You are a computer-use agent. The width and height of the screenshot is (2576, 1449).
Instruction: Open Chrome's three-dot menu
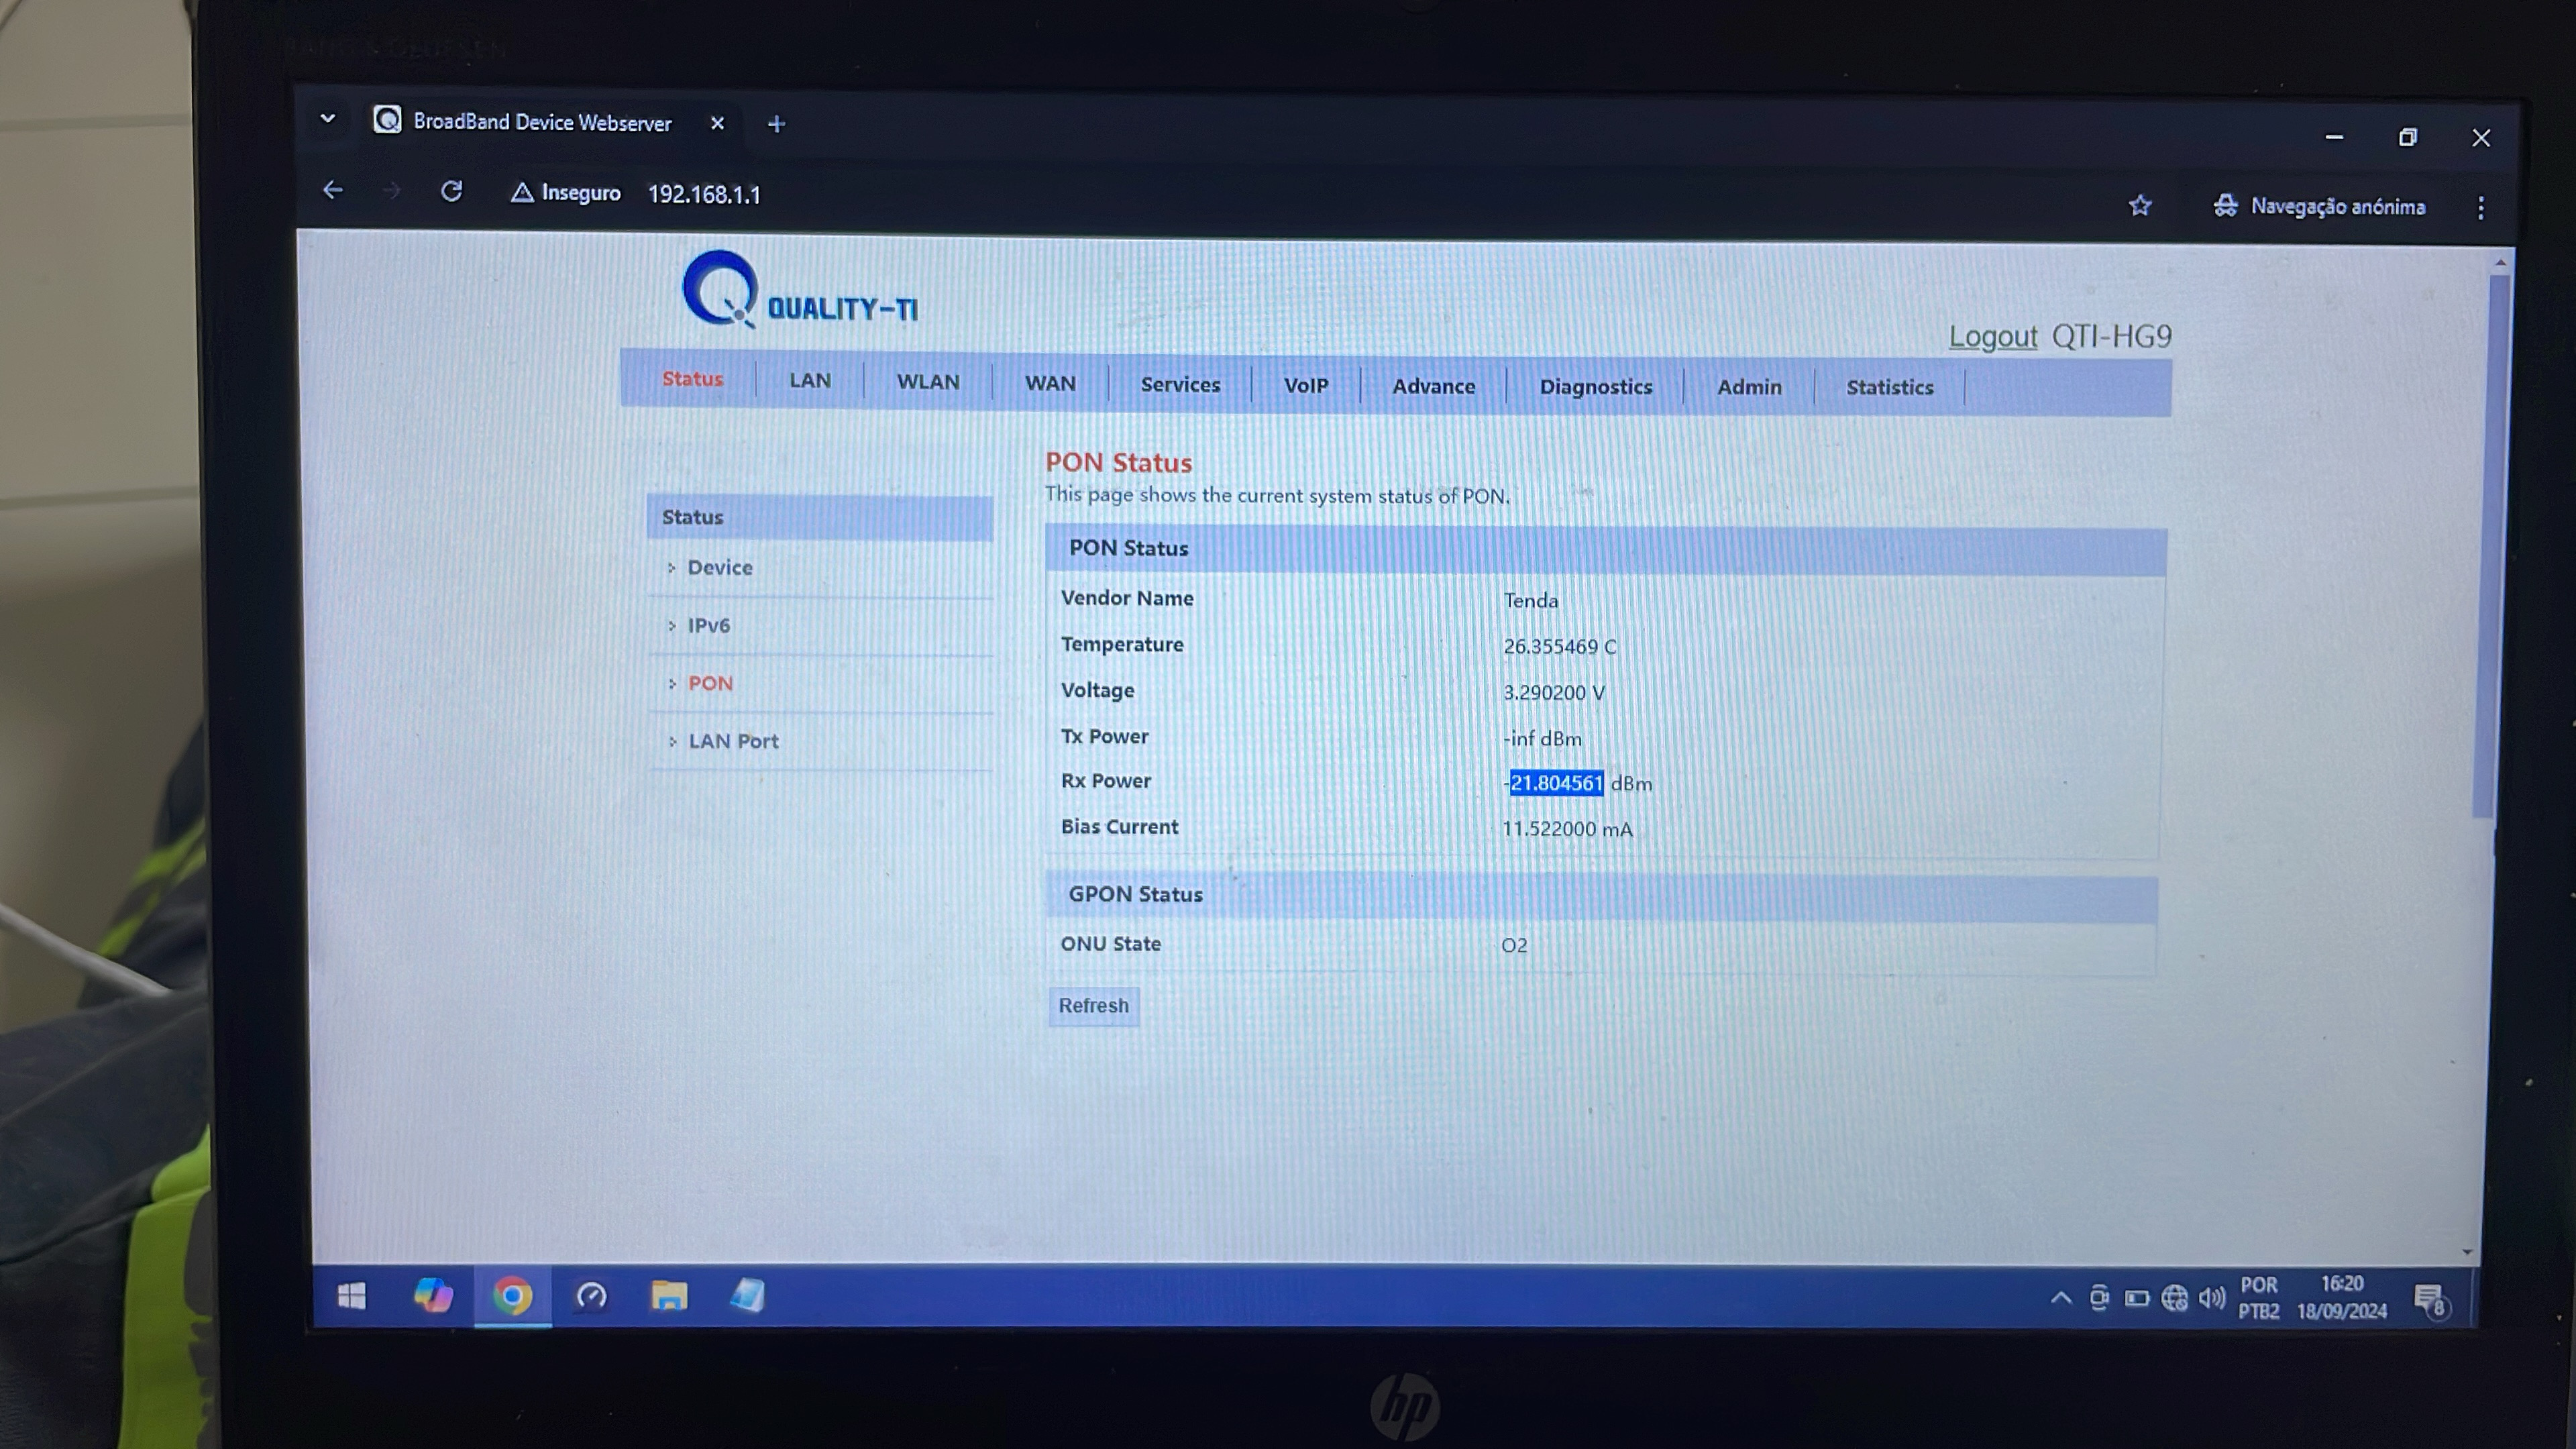[x=2480, y=207]
